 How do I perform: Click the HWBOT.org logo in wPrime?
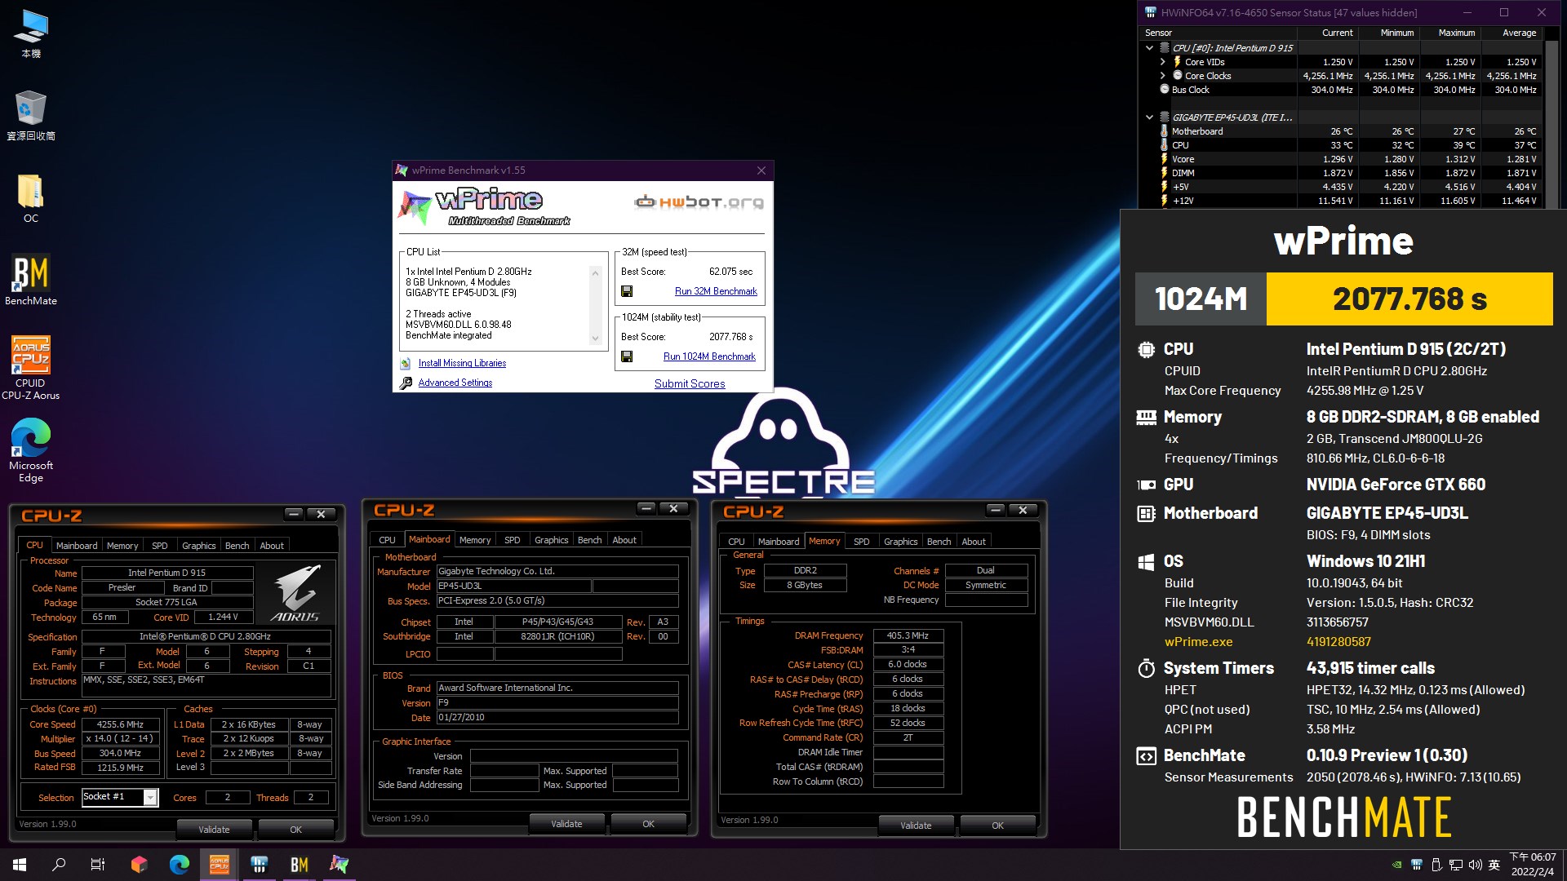699,201
